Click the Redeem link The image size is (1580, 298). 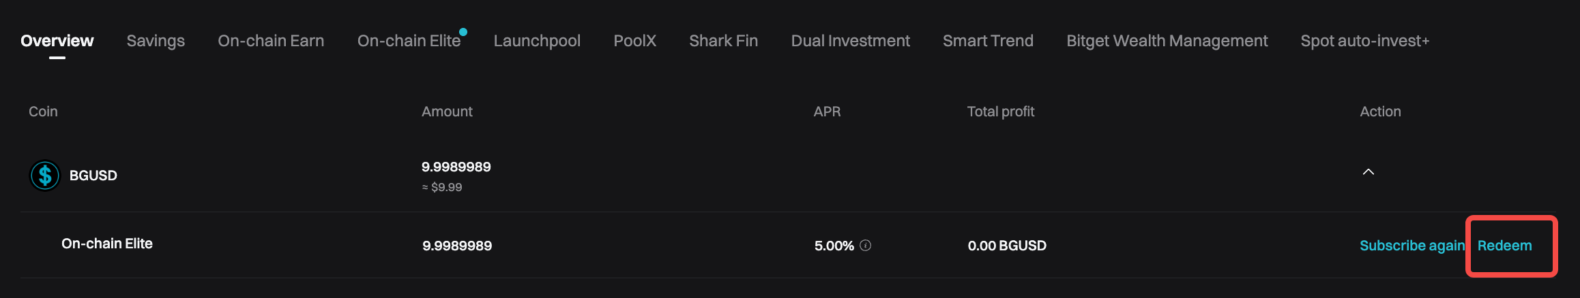[1504, 246]
